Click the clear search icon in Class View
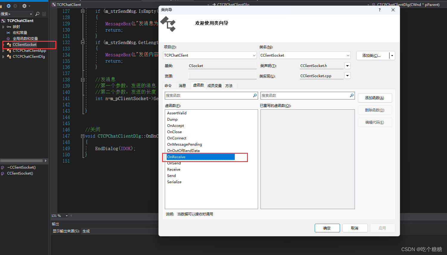Image resolution: width=447 pixels, height=255 pixels. click(x=44, y=14)
